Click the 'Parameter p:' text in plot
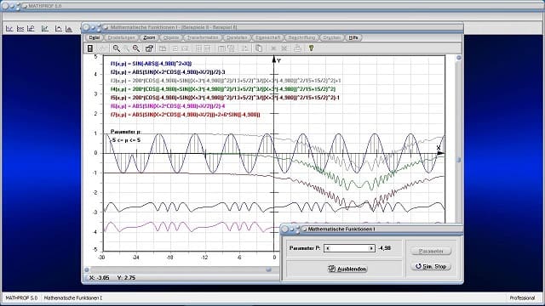The image size is (545, 306). (126, 132)
